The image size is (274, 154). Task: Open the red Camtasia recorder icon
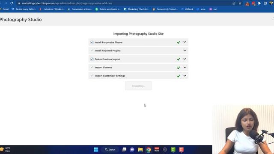(x=181, y=149)
